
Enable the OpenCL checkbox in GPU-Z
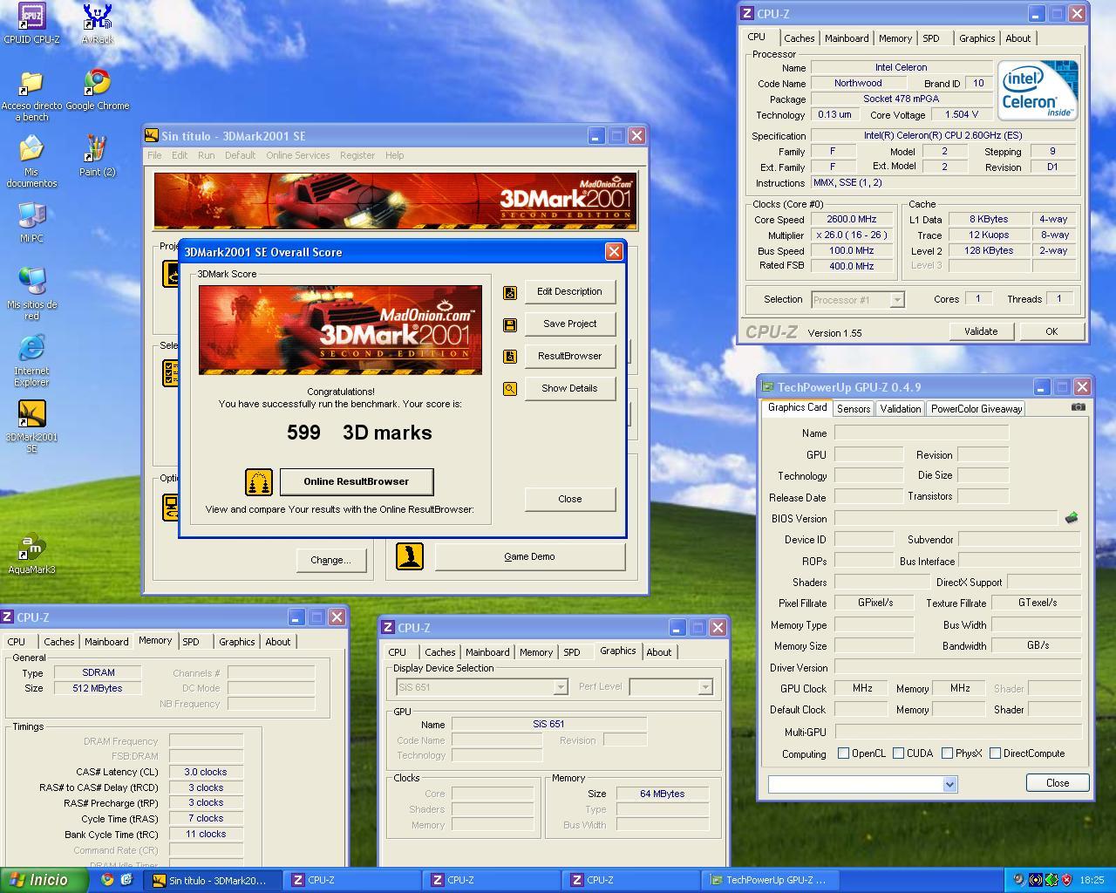coord(843,753)
